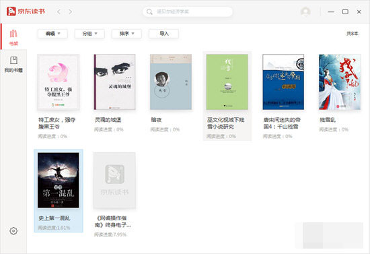Viewport: 370px width, 254px height.
Task: Expand the 分组 dropdown
Action: pos(89,34)
